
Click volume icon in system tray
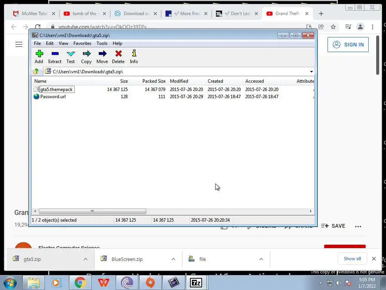click(339, 283)
